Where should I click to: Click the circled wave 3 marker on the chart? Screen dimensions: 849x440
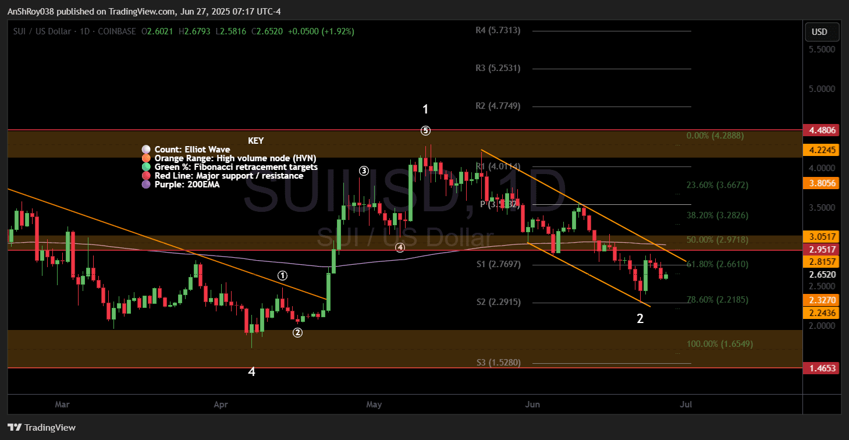(363, 171)
